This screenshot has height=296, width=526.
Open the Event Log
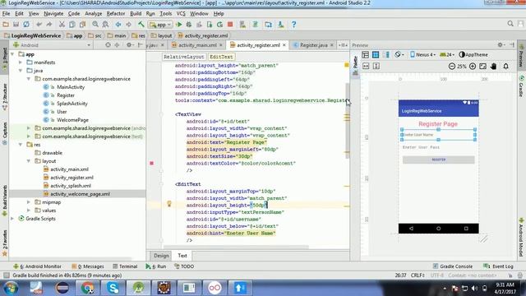point(499,266)
